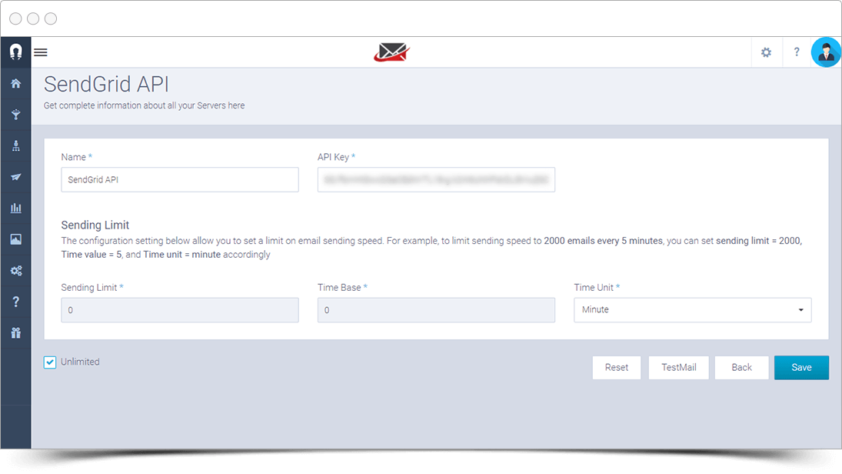Open the hamburger menu
Image resolution: width=842 pixels, height=474 pixels.
(x=41, y=52)
